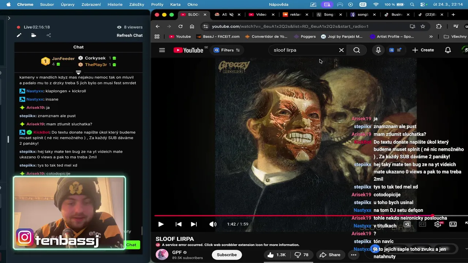Viewport: 468px width, 263px height.
Task: Open YouTube notifications bell
Action: [x=448, y=50]
